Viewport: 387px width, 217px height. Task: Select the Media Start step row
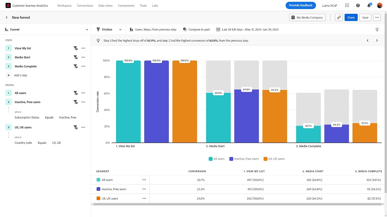45,57
